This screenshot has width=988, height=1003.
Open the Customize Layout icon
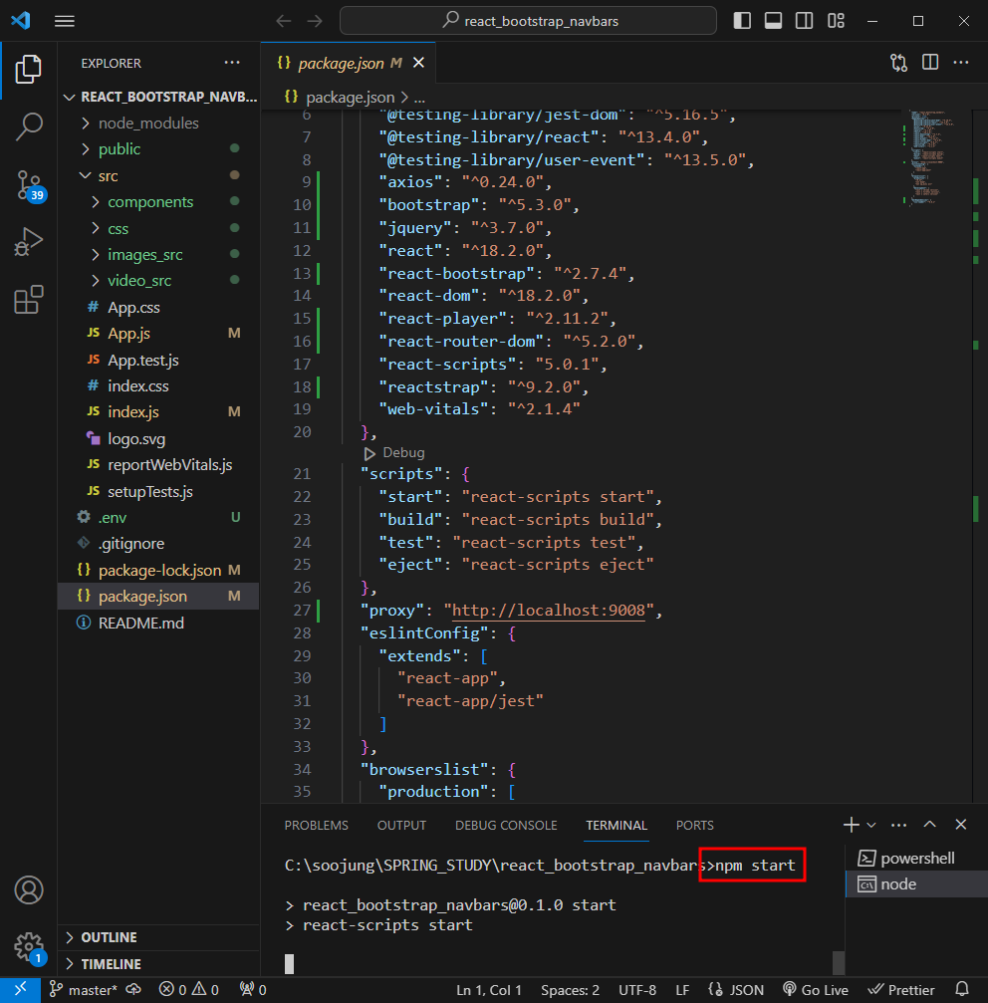(836, 21)
